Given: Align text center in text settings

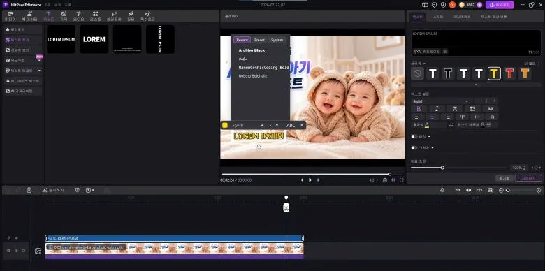Looking at the screenshot, I should (433, 117).
